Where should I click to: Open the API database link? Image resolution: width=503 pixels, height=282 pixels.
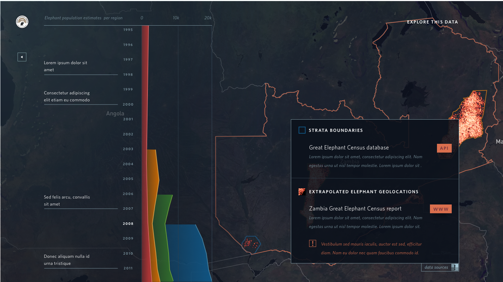444,148
